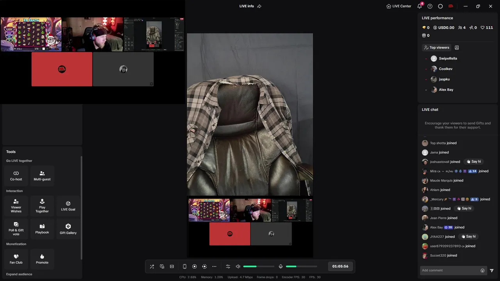Mute the microphone icon
Image resolution: width=500 pixels, height=281 pixels.
(x=280, y=267)
